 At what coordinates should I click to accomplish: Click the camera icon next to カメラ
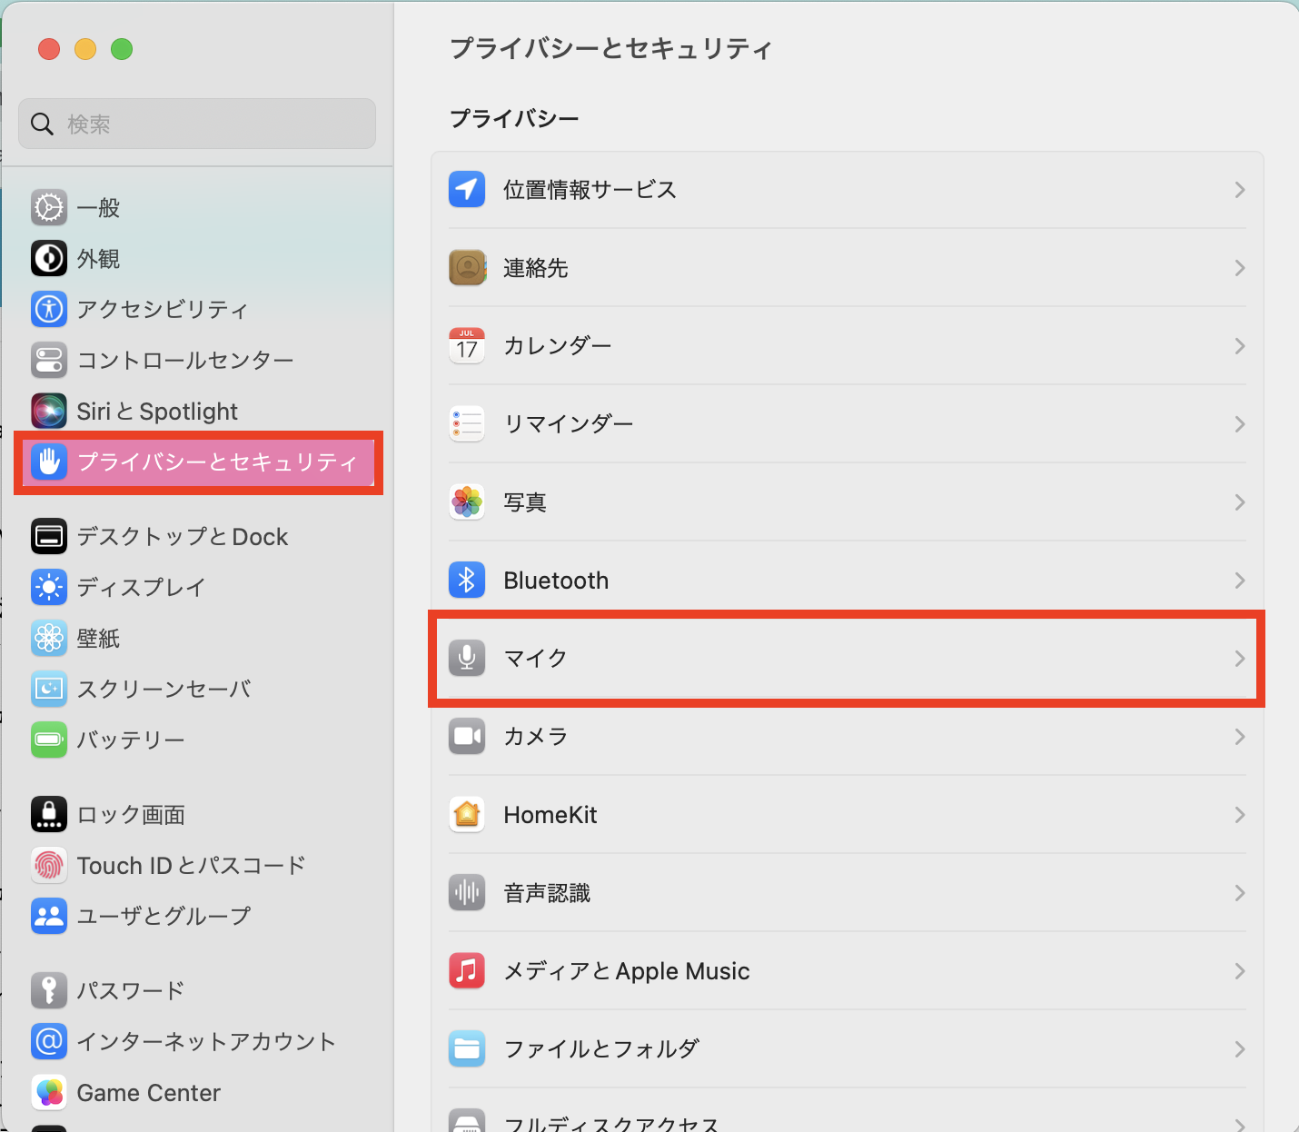pyautogui.click(x=467, y=736)
